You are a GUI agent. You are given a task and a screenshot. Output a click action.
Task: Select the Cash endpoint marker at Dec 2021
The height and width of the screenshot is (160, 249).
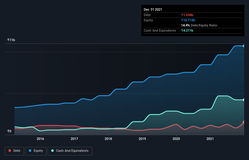(244, 100)
